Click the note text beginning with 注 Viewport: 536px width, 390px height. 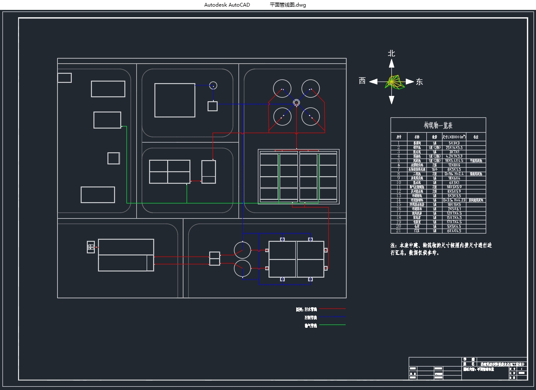(x=441, y=249)
